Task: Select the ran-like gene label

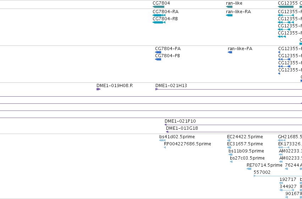Action: 234,3
